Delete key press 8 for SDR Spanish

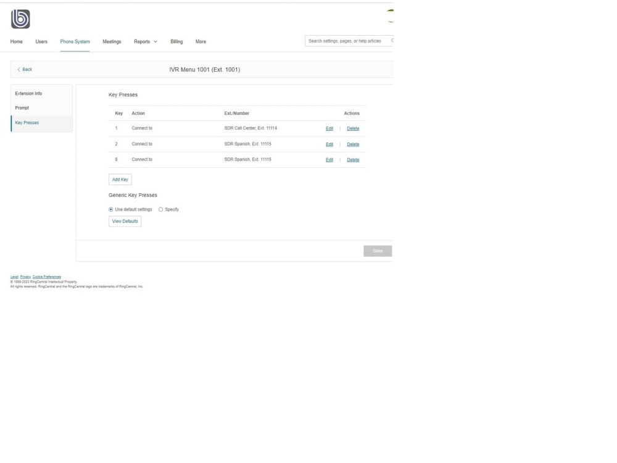click(353, 159)
